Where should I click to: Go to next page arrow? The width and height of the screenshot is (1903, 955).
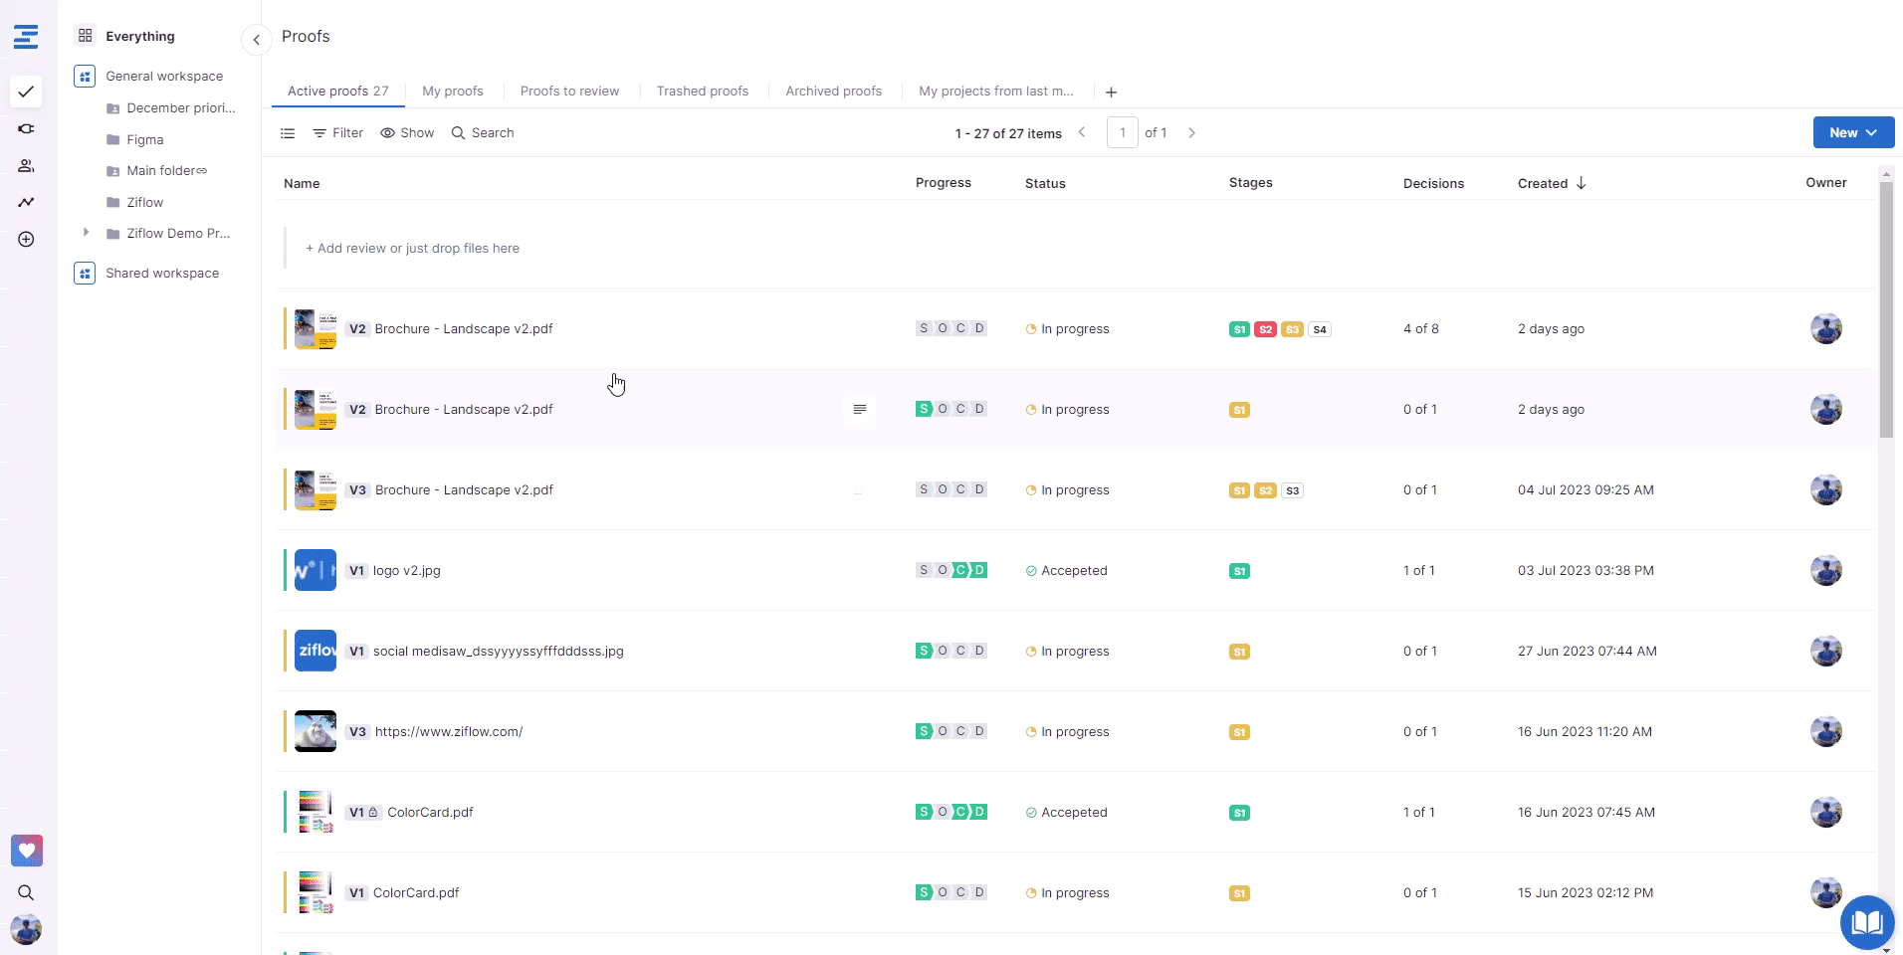pos(1191,132)
